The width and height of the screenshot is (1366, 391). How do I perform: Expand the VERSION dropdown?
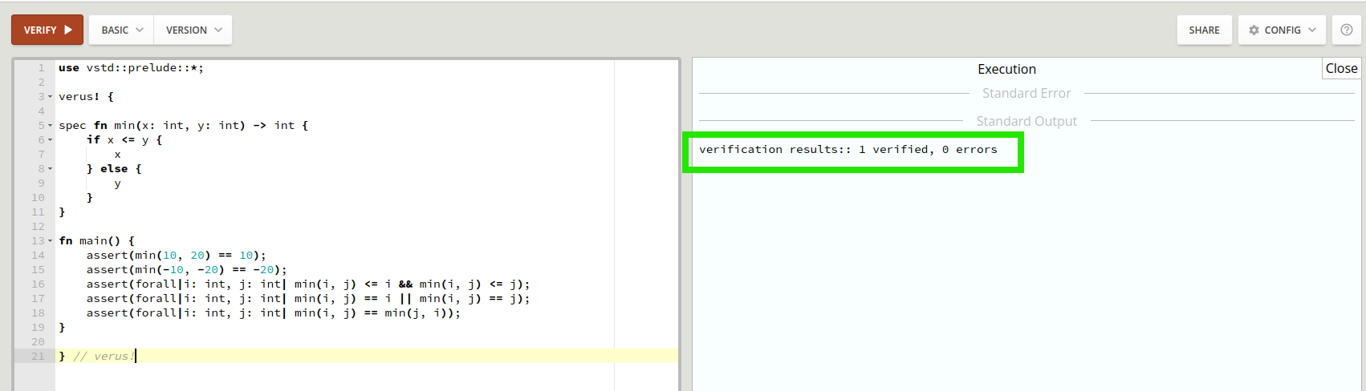point(193,30)
